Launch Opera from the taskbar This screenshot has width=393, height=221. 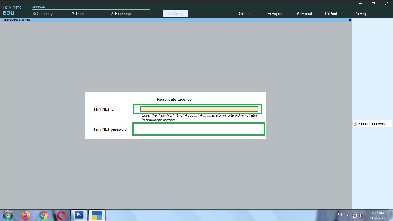(61, 215)
